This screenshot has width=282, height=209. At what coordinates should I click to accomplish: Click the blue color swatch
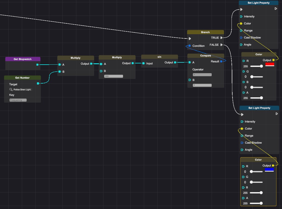pos(269,170)
